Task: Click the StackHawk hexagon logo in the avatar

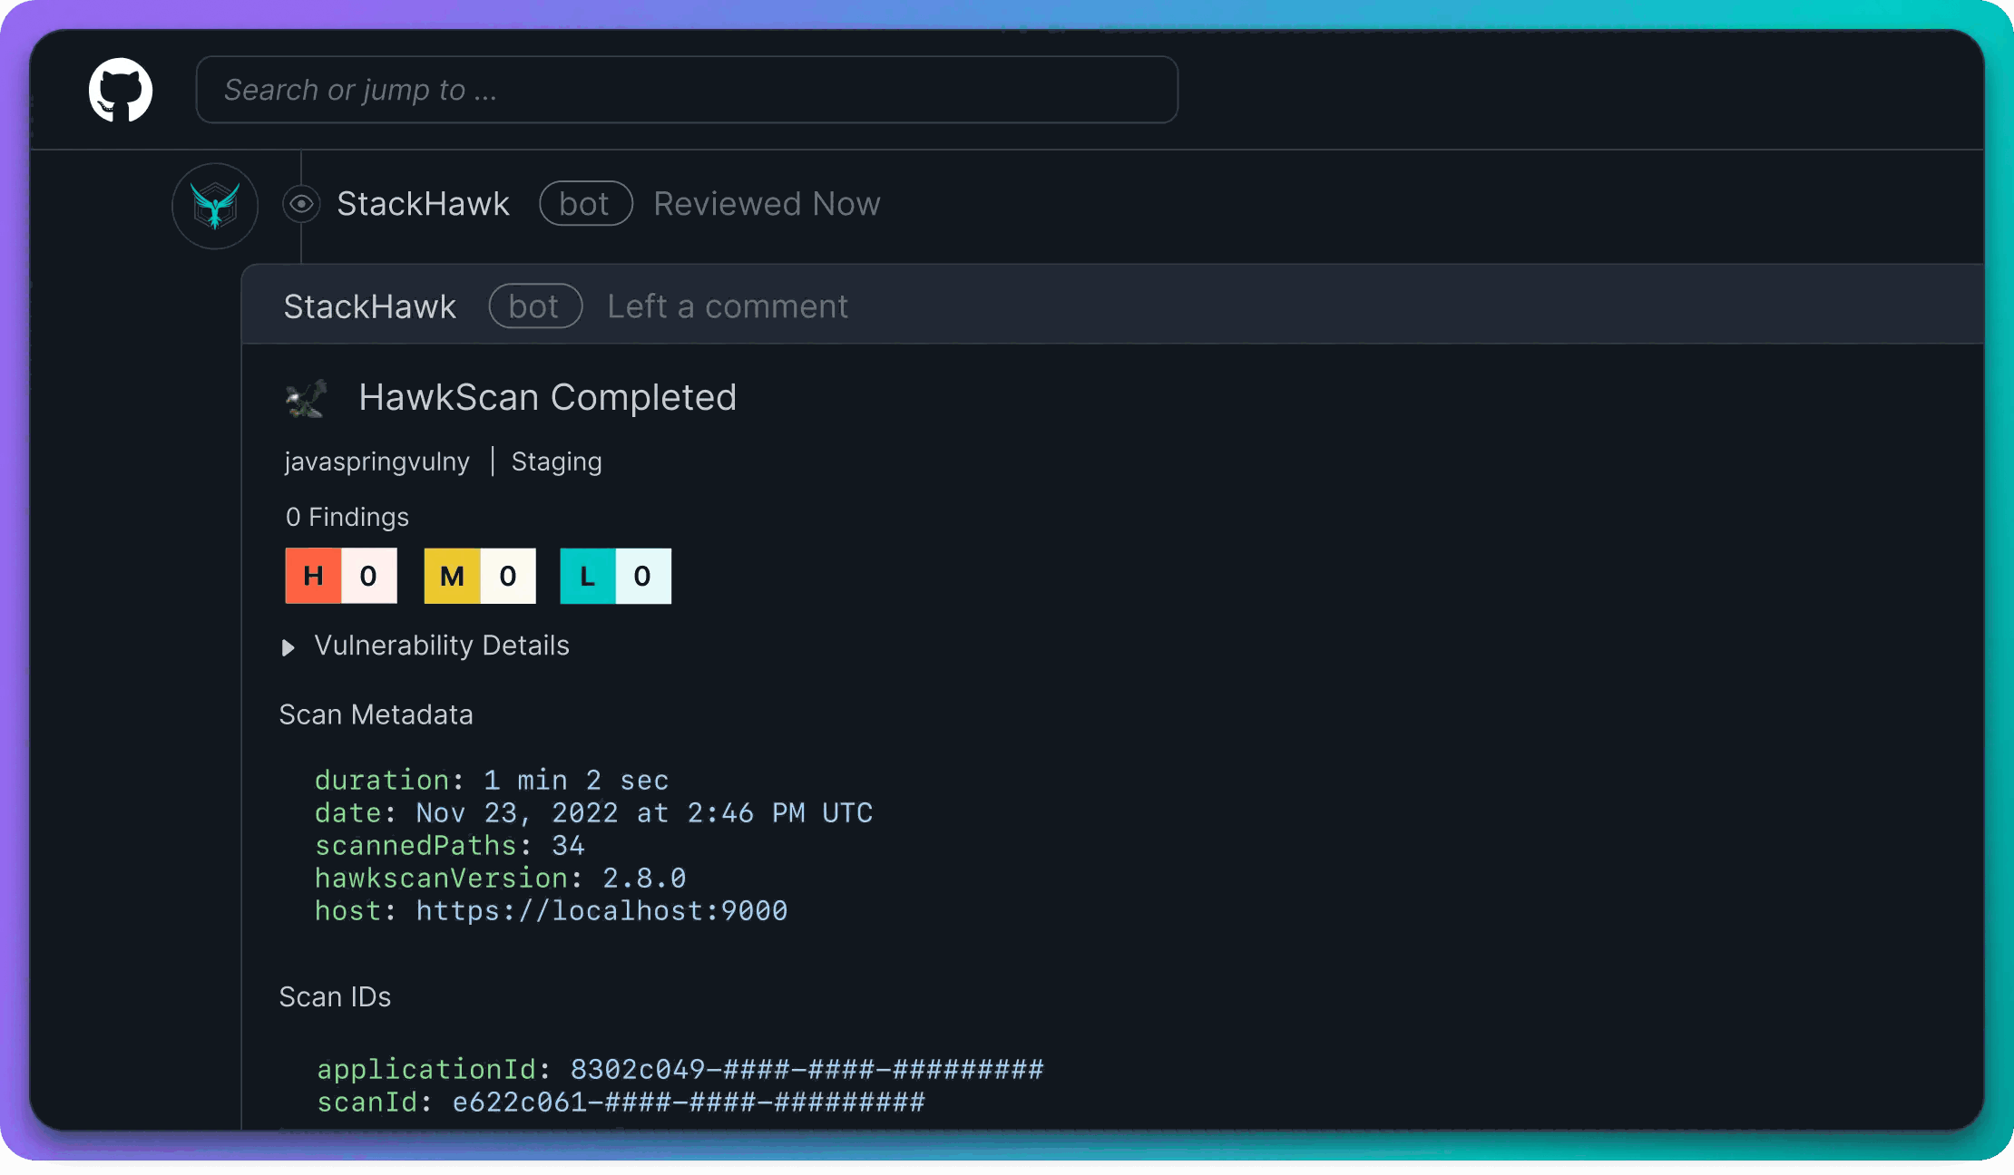Action: [214, 206]
